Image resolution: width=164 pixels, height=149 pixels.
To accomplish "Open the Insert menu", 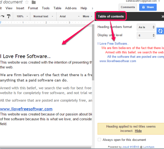I will tap(20, 8).
